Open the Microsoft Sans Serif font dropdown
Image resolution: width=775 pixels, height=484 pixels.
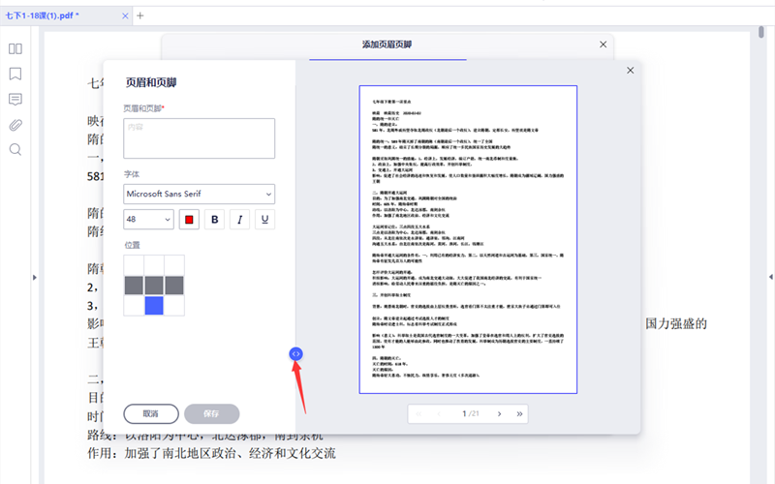199,194
